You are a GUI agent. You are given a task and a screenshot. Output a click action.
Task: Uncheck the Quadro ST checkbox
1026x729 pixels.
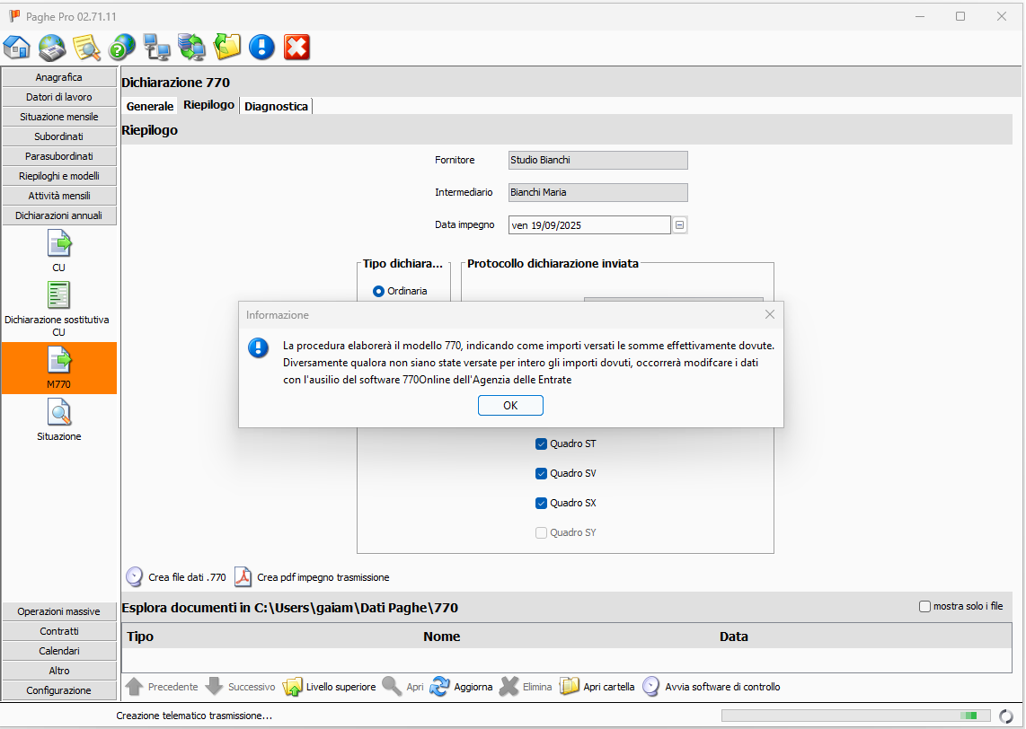(x=541, y=444)
